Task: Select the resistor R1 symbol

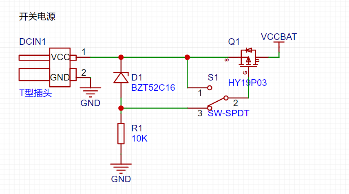Action: click(121, 134)
